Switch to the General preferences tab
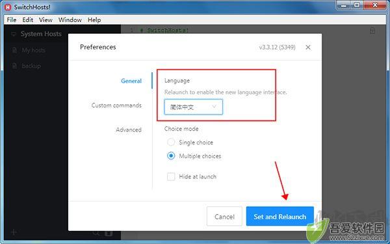The height and width of the screenshot is (244, 390). click(131, 81)
